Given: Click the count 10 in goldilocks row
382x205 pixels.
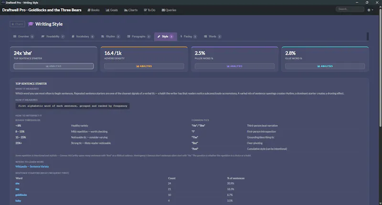Looking at the screenshot, I should [170, 195].
